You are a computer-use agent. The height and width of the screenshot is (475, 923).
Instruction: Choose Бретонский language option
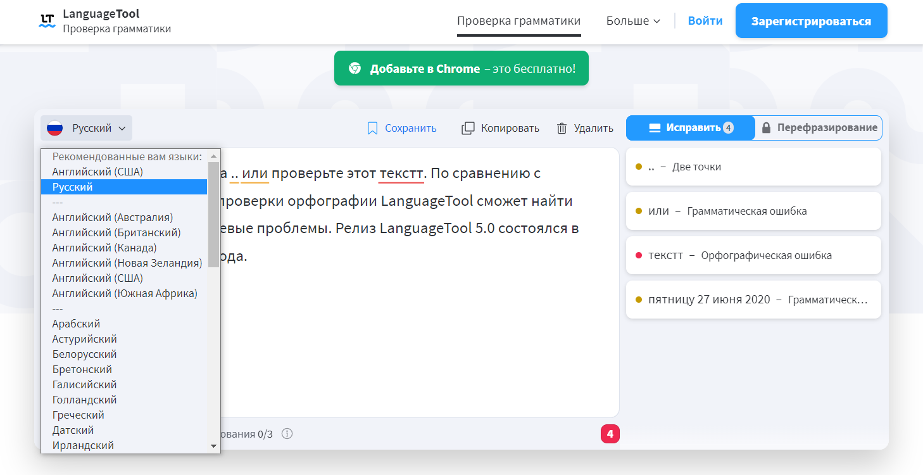[x=124, y=369]
